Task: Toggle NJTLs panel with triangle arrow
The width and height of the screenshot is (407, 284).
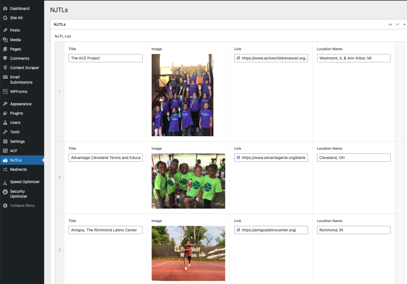Action: point(404,24)
